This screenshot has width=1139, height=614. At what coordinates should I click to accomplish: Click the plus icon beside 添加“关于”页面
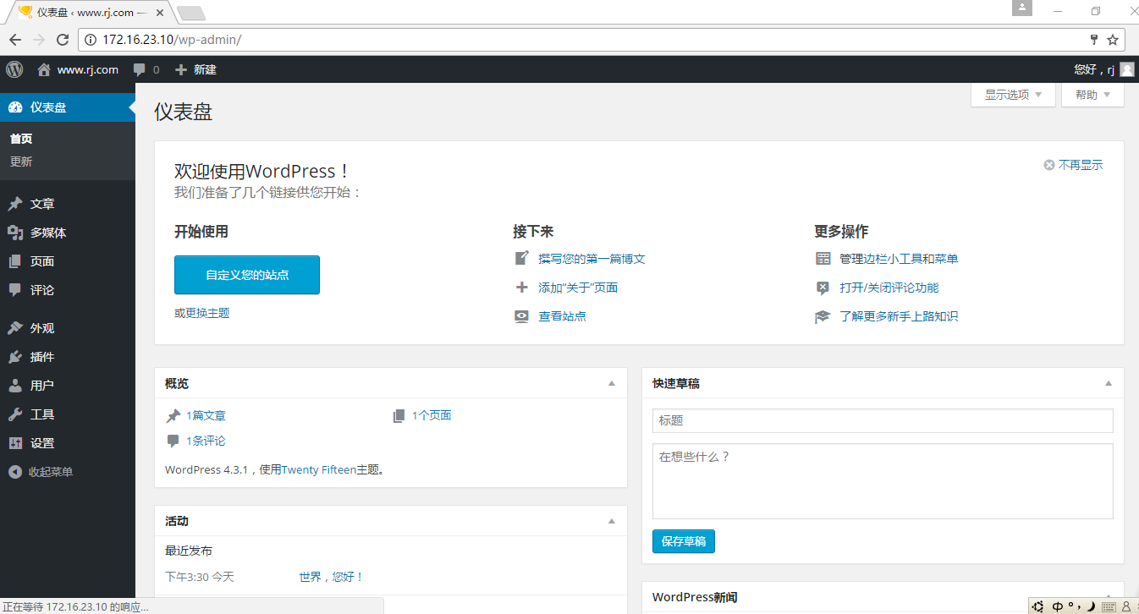(521, 288)
